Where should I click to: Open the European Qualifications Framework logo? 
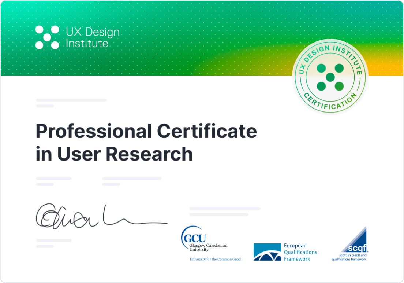point(285,252)
